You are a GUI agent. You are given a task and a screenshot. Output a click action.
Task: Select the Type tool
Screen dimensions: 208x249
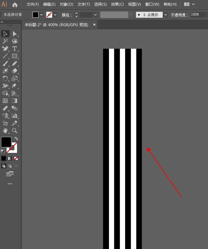click(15, 48)
